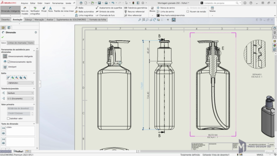Click the property panel vertical scrollbar
The image size is (277, 156).
tap(37, 87)
